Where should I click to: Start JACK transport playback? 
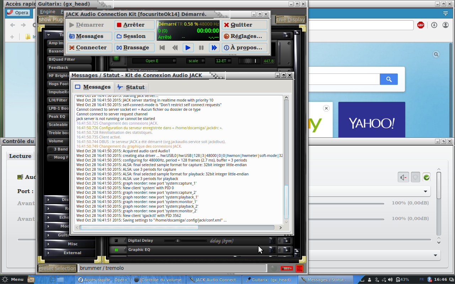[188, 48]
